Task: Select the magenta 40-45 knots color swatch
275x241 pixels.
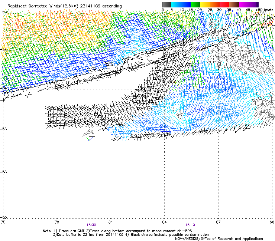Action: [x=244, y=5]
